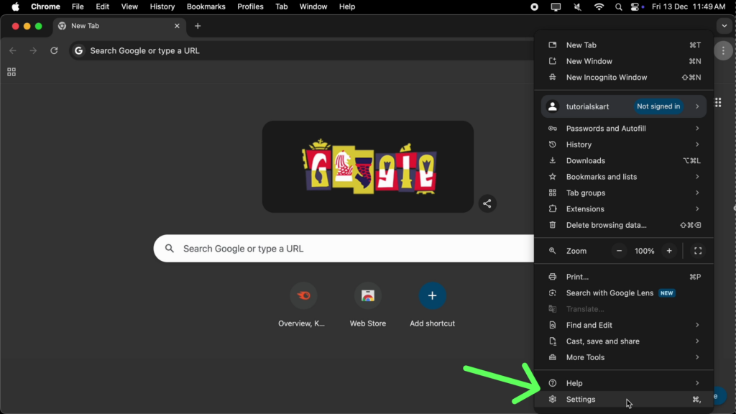
Task: Click the screen recording indicator icon
Action: point(534,6)
